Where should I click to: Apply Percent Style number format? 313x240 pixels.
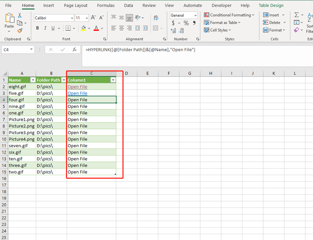coord(186,23)
